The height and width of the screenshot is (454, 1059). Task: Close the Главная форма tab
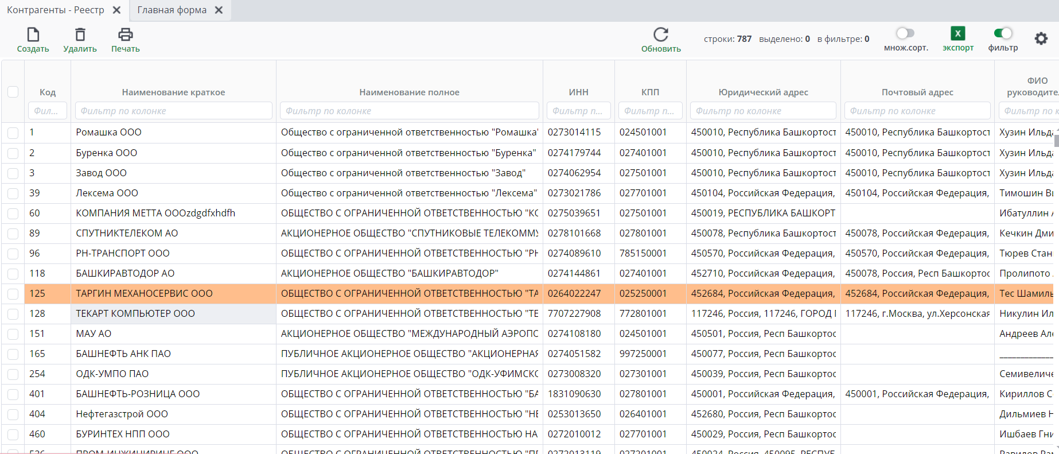click(219, 10)
